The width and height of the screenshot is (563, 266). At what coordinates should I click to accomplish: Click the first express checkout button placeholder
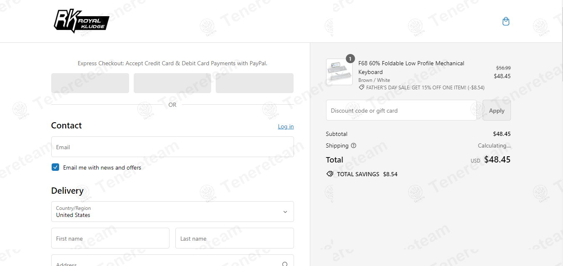point(90,83)
